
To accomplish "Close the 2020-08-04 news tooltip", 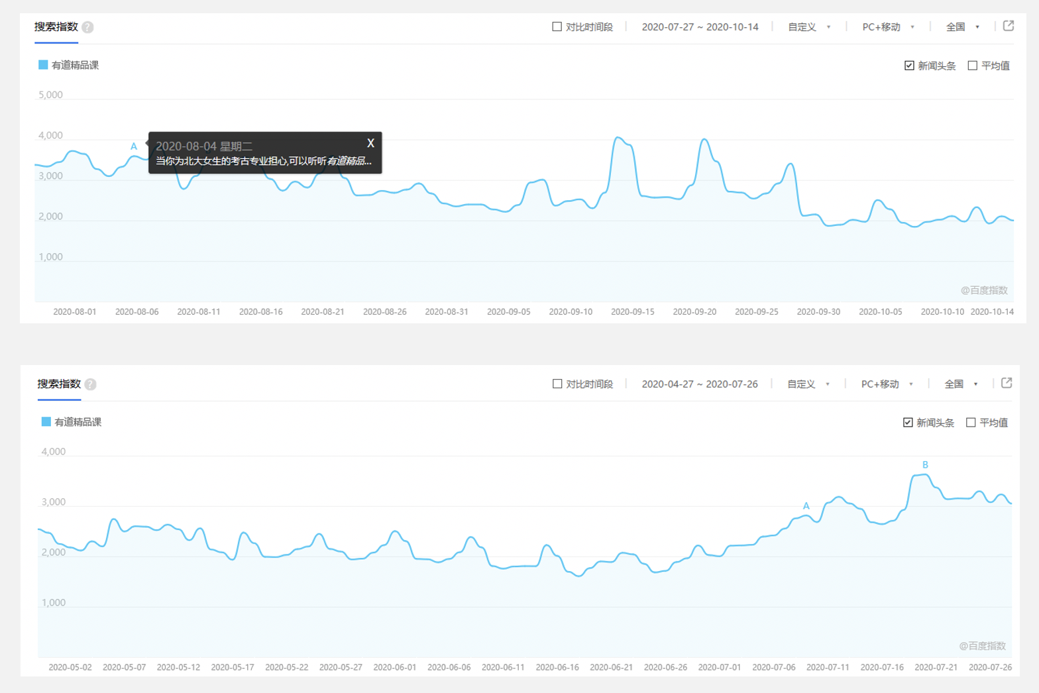I will [370, 143].
